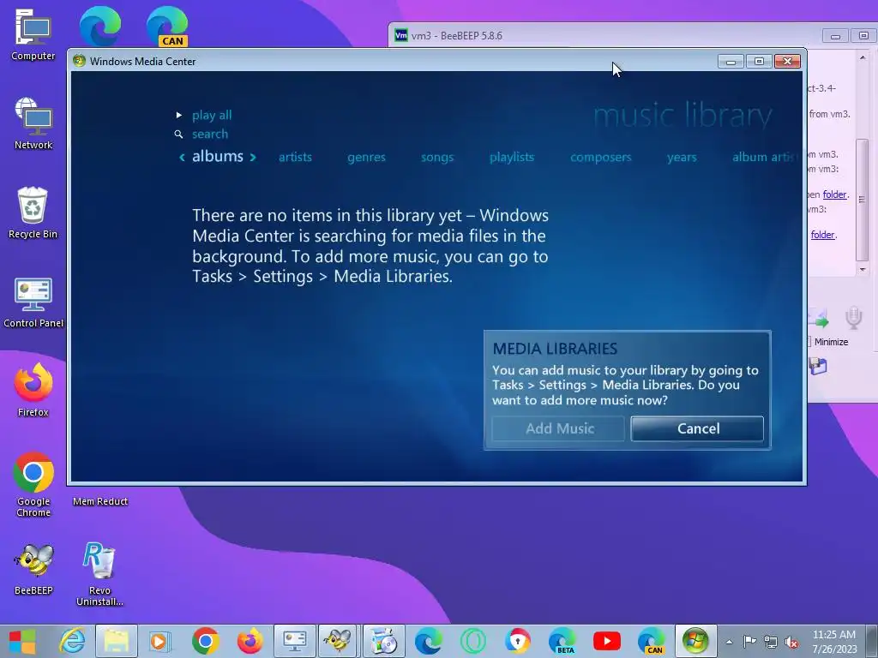
Task: Click the Add Music button
Action: tap(558, 428)
